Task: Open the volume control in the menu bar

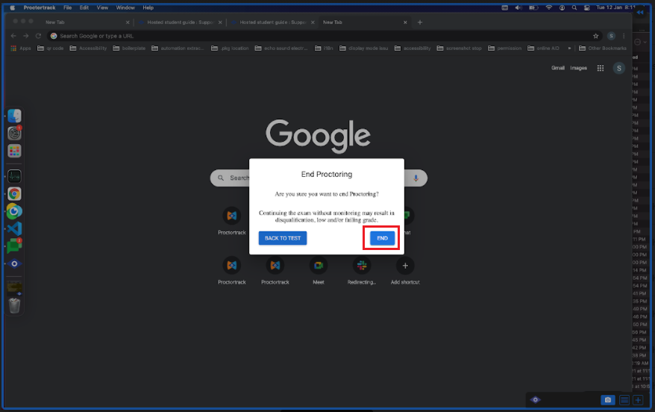Action: tap(518, 7)
